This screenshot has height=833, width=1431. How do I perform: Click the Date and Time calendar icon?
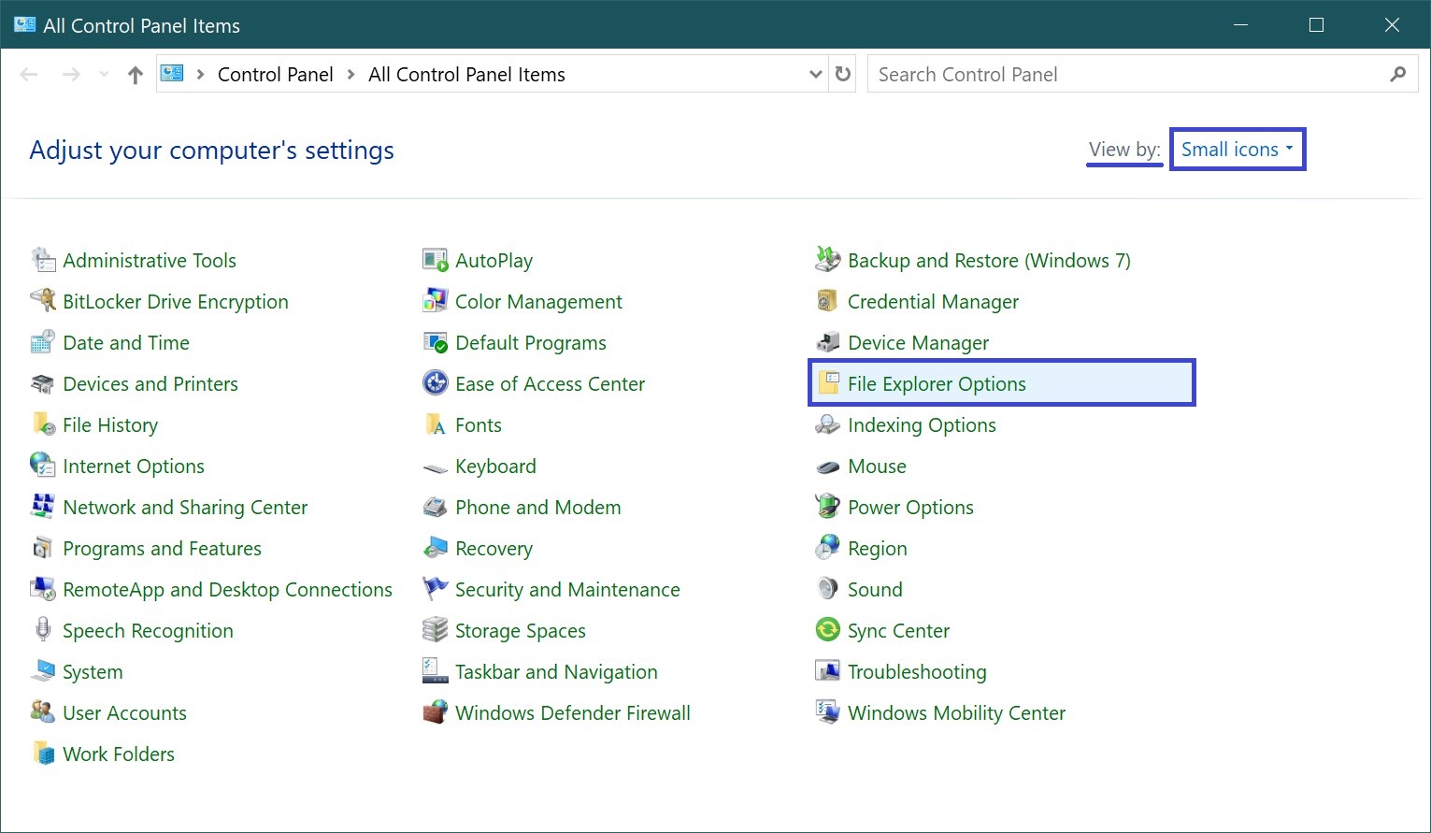43,342
